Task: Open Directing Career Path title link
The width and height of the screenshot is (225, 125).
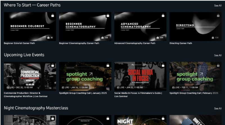Action: pos(181,43)
